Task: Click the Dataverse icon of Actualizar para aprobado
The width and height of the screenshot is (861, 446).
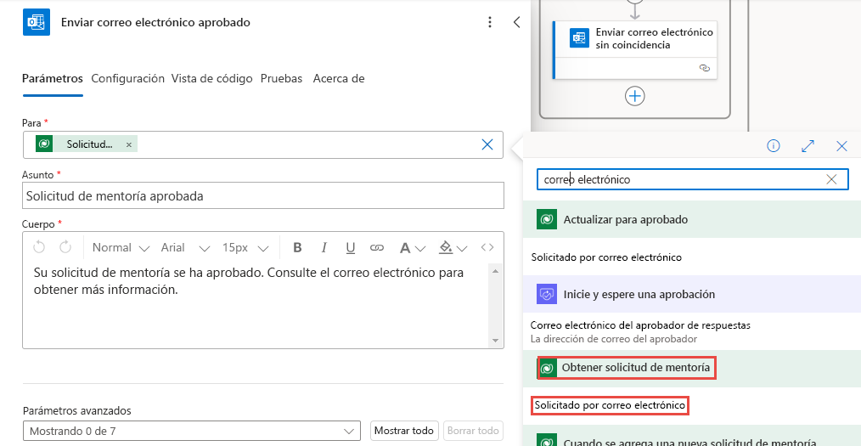Action: (x=547, y=219)
